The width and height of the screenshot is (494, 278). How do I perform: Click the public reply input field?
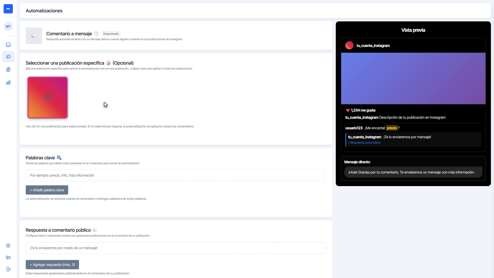[x=176, y=248]
